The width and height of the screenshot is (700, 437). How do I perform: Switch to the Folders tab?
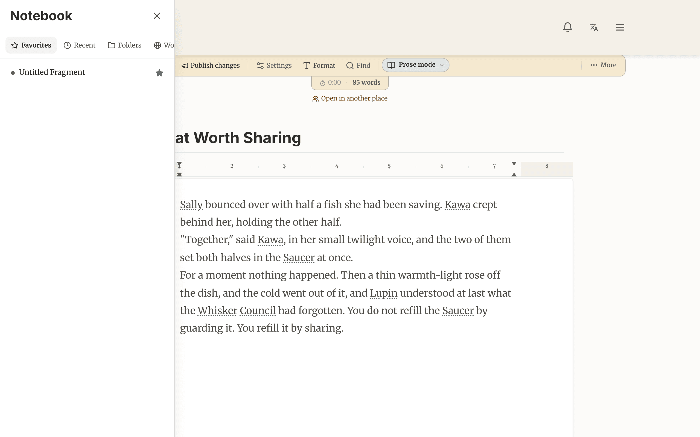click(x=125, y=45)
